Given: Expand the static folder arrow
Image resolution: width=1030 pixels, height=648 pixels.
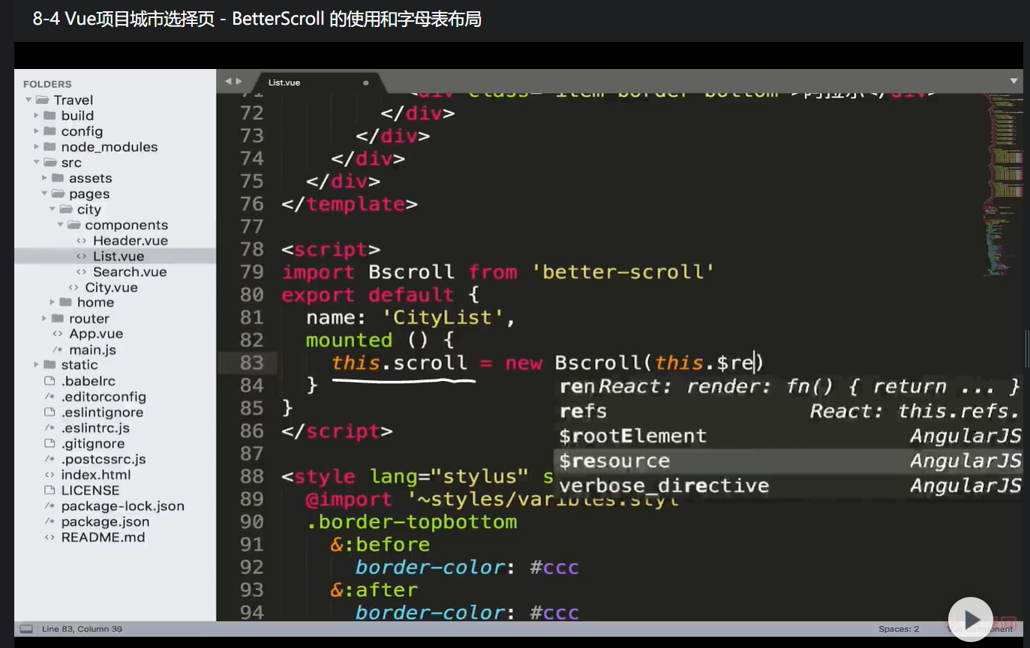Looking at the screenshot, I should pos(36,365).
